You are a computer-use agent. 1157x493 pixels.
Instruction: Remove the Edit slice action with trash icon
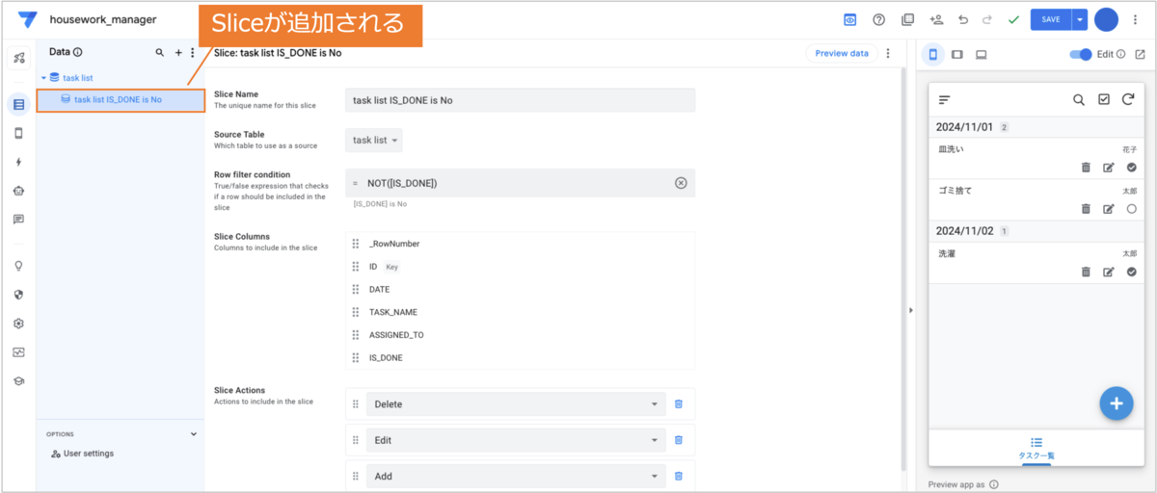[x=678, y=440]
